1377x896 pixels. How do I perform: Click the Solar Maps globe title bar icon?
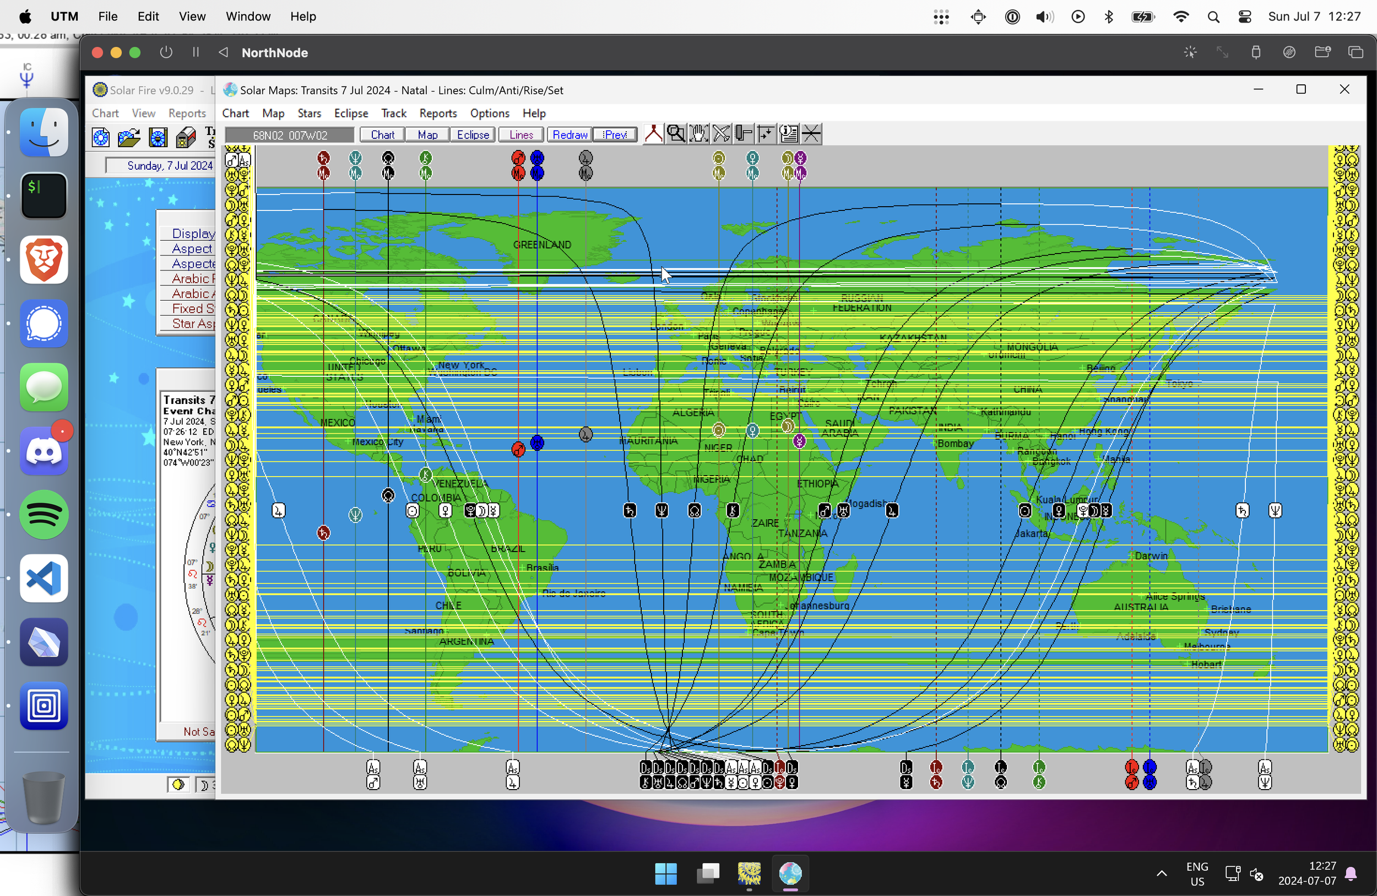pos(230,90)
